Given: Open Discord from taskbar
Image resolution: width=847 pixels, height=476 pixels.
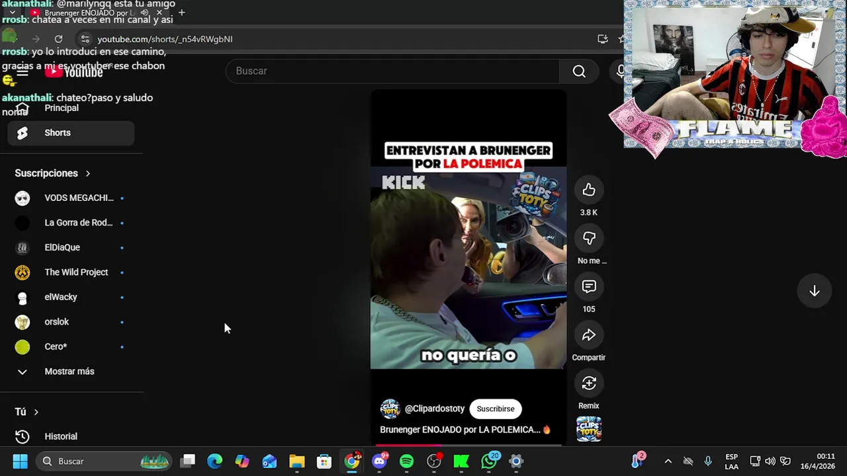Looking at the screenshot, I should coord(379,461).
